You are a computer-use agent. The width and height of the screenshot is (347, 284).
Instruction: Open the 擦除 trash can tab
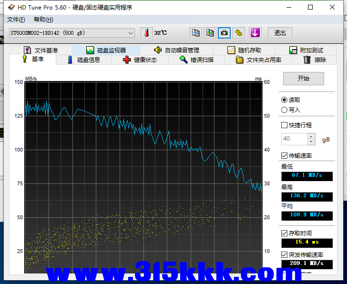pyautogui.click(x=315, y=60)
